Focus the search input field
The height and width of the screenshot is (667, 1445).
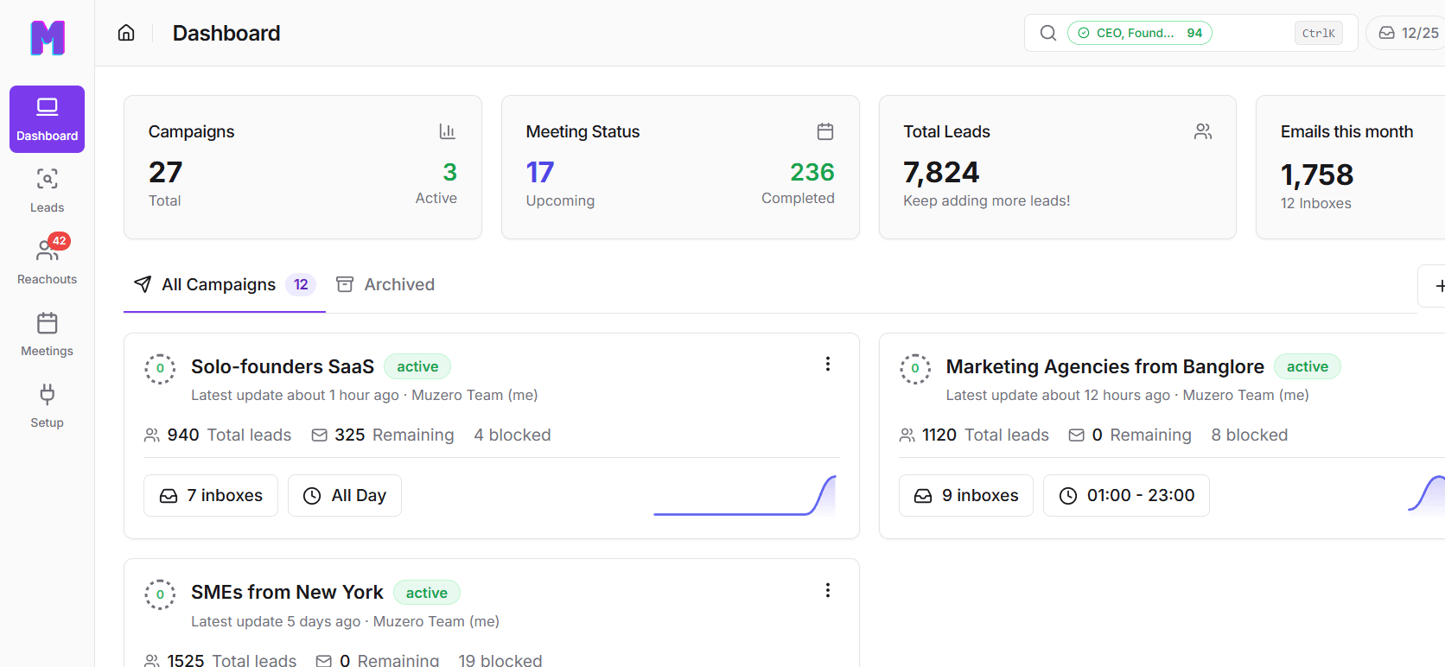[x=1191, y=33]
